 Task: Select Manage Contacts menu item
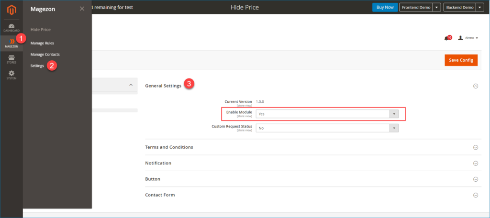click(x=45, y=54)
